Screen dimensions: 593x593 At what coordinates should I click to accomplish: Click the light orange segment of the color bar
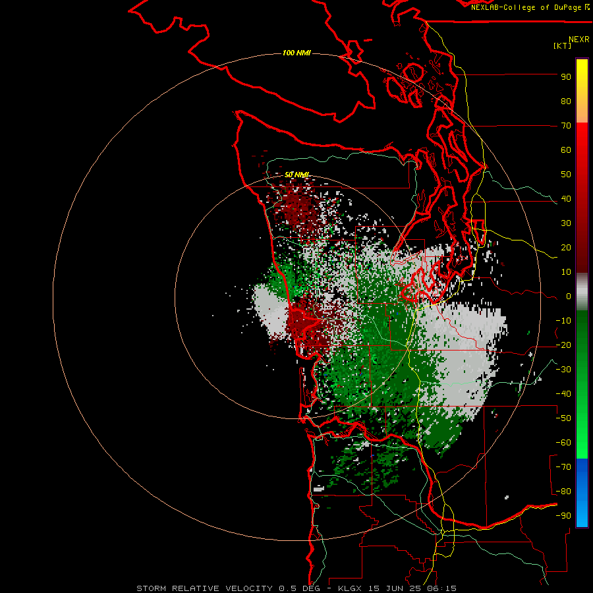[x=582, y=113]
